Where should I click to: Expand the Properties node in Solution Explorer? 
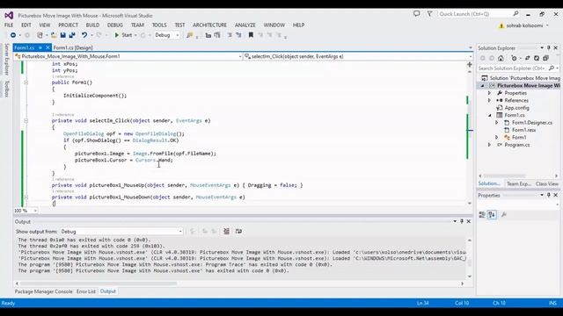point(489,93)
